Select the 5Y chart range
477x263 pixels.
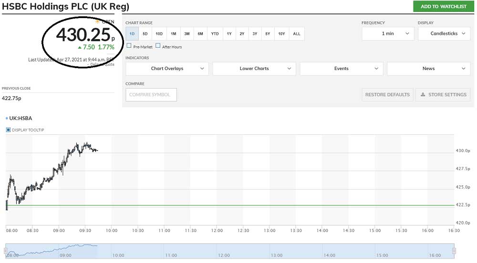tap(268, 34)
